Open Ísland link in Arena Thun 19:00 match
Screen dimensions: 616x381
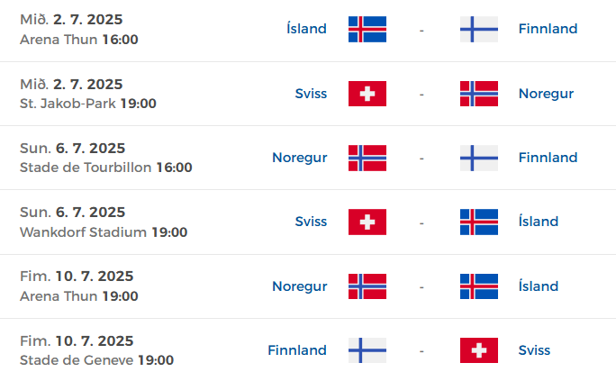click(x=539, y=286)
